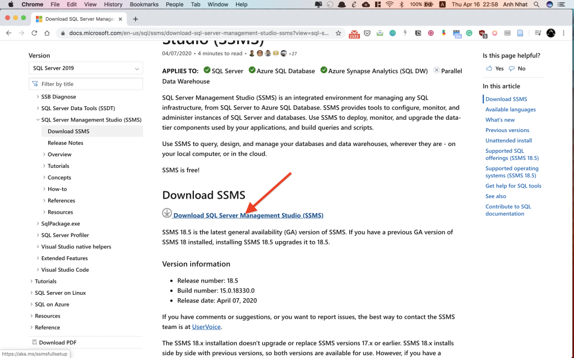Collapse SQL Server Management Studio (SSMS) node
The image size is (574, 358).
pyautogui.click(x=38, y=120)
